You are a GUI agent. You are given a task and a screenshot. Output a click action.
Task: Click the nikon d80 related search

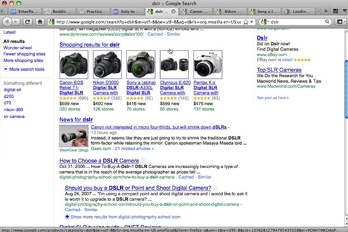tap(13, 109)
